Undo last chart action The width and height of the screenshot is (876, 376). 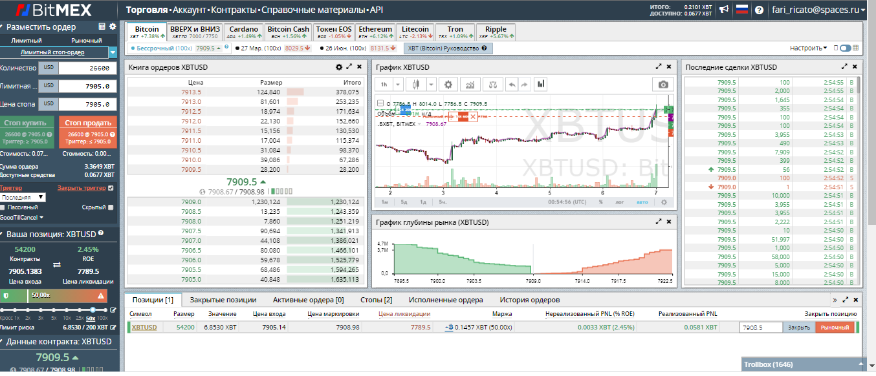click(511, 85)
